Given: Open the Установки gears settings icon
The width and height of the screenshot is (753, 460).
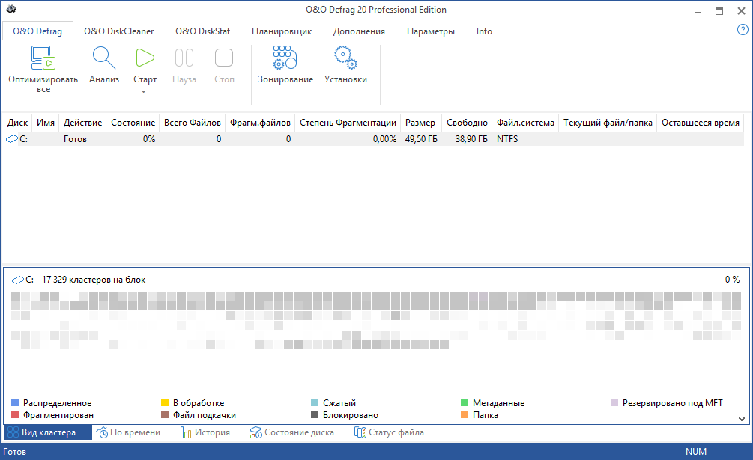Looking at the screenshot, I should coord(345,58).
